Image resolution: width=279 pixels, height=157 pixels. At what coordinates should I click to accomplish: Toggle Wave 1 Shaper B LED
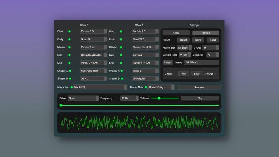tap(70, 78)
